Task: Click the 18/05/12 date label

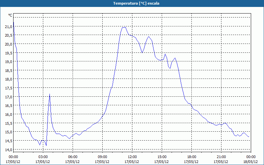Action: point(251,162)
